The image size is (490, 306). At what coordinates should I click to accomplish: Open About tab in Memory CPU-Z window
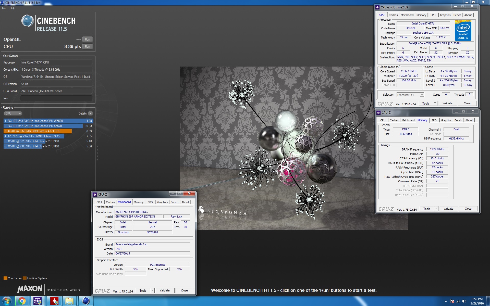[469, 120]
